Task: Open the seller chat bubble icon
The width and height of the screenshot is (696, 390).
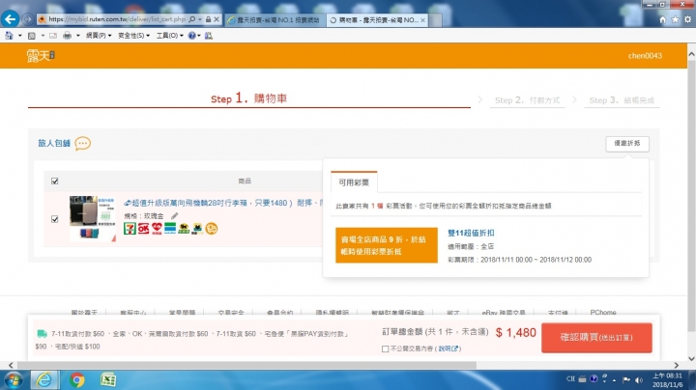Action: [82, 143]
